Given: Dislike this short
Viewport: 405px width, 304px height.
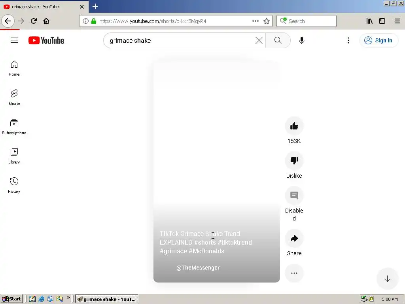Looking at the screenshot, I should click(x=294, y=161).
